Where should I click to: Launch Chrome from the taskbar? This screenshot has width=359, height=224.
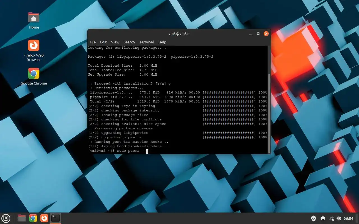33,218
